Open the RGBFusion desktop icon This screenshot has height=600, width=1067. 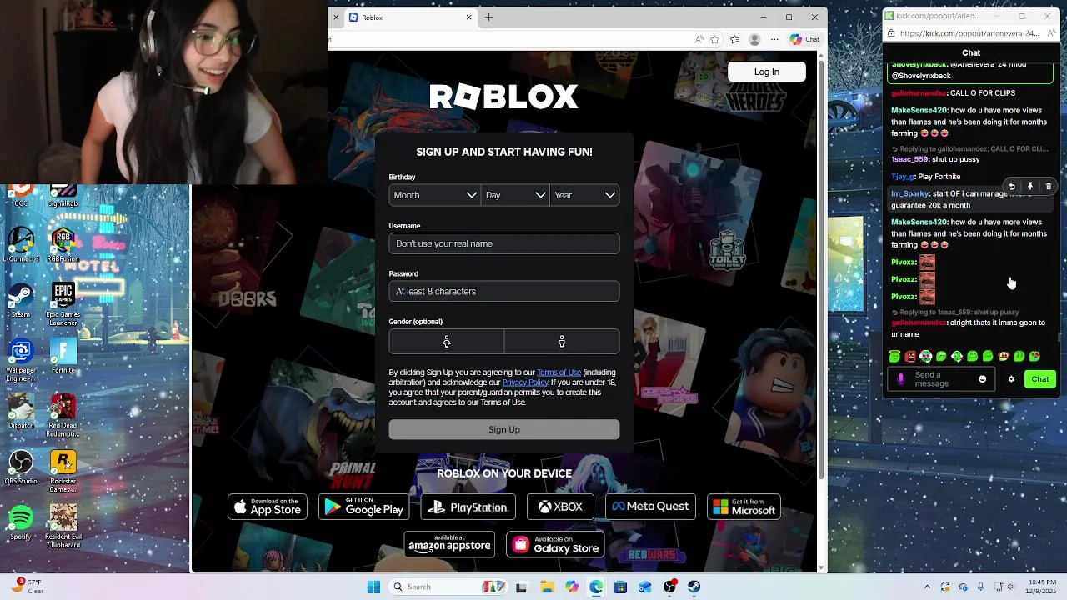pos(63,245)
